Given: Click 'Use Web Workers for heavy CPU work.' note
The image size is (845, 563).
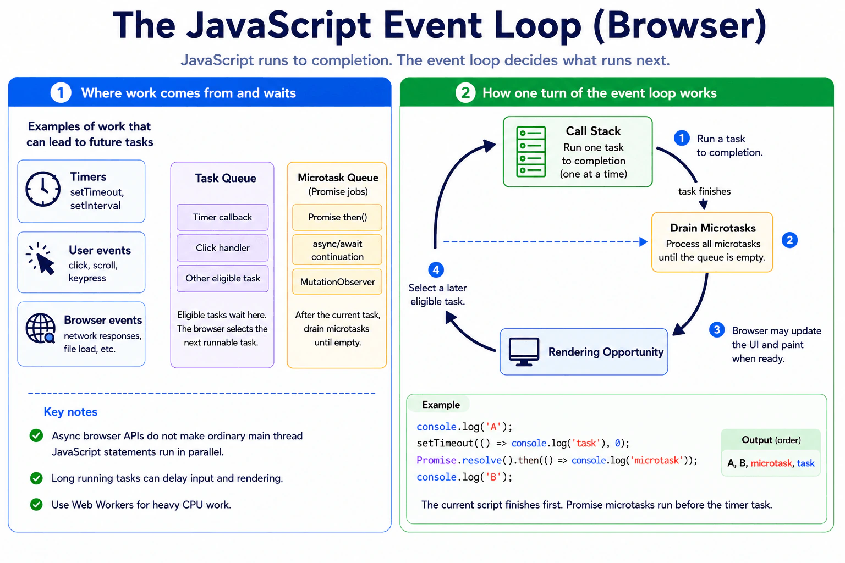Looking at the screenshot, I should pos(141,505).
